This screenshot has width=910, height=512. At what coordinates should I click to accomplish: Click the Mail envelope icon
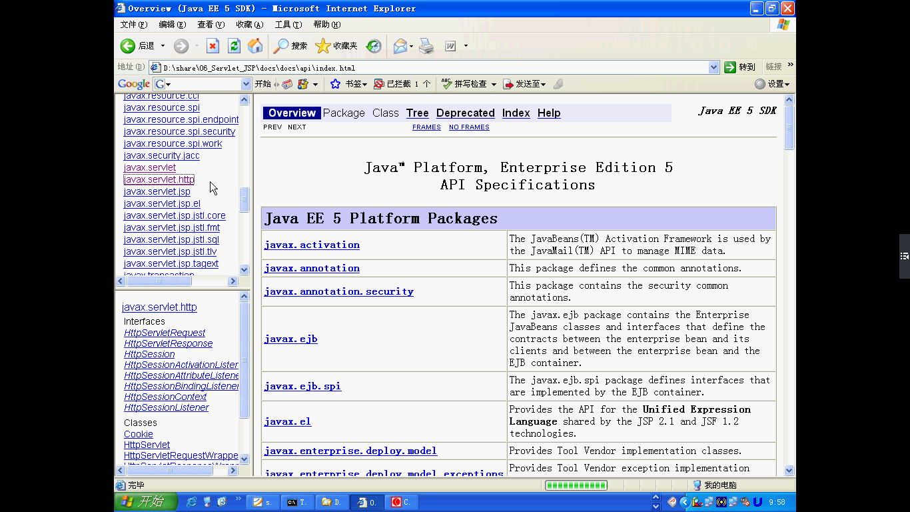[400, 46]
